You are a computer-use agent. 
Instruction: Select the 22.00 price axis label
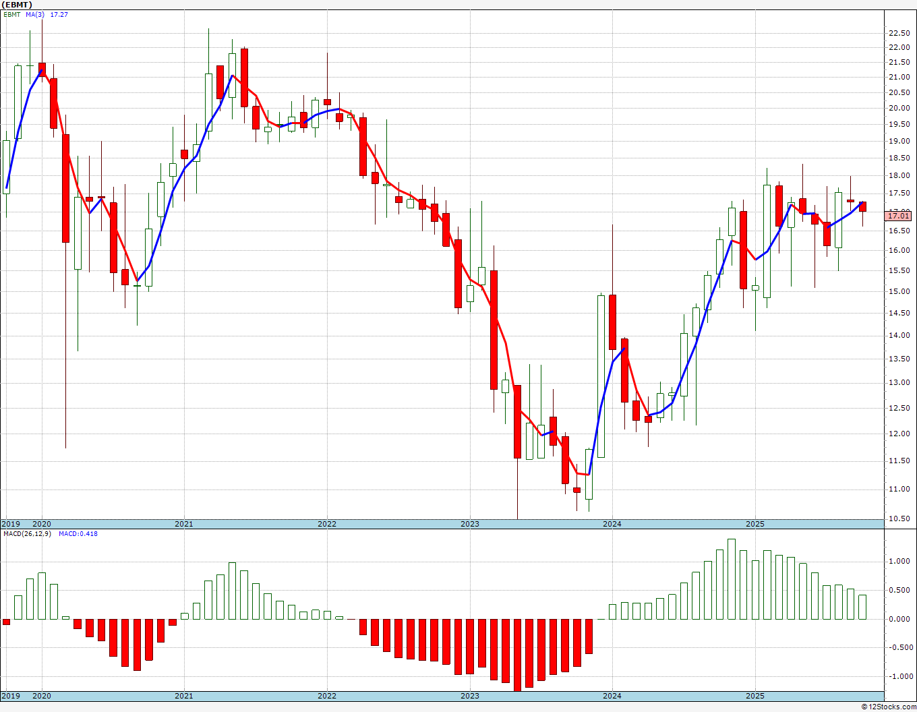tap(899, 47)
